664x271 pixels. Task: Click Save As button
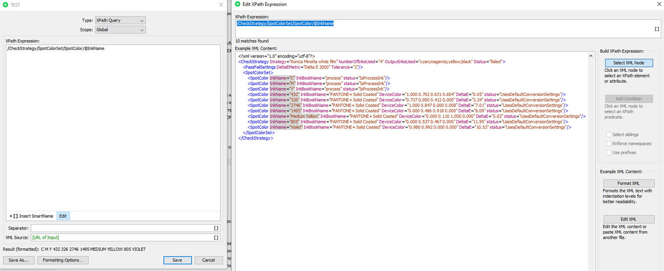[19, 260]
